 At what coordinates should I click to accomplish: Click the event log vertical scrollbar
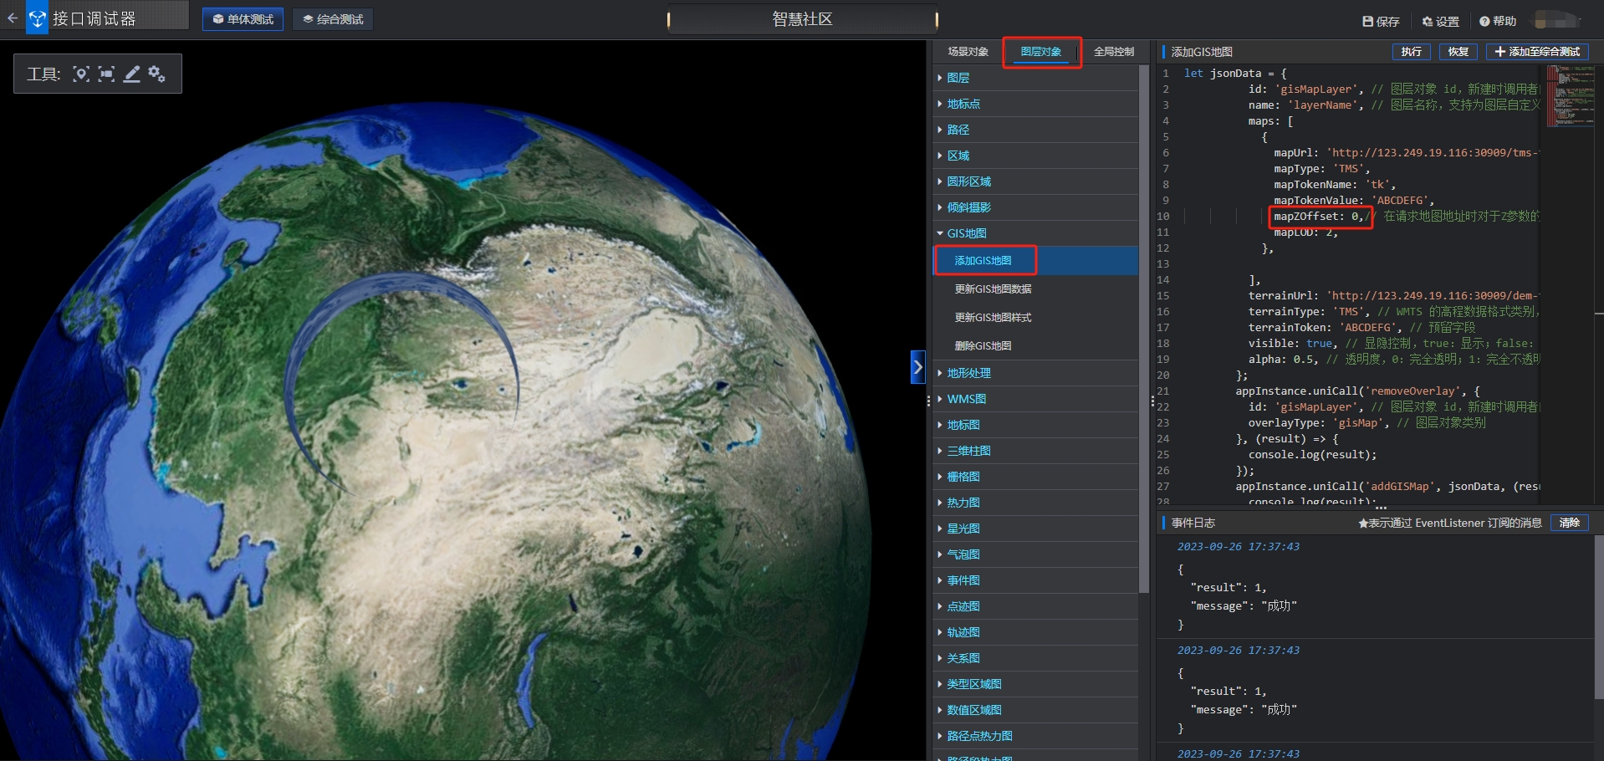coord(1599,617)
